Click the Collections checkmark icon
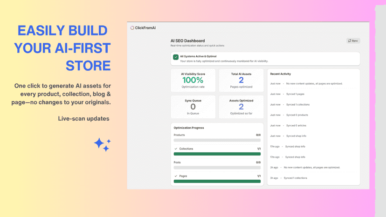 coord(176,149)
